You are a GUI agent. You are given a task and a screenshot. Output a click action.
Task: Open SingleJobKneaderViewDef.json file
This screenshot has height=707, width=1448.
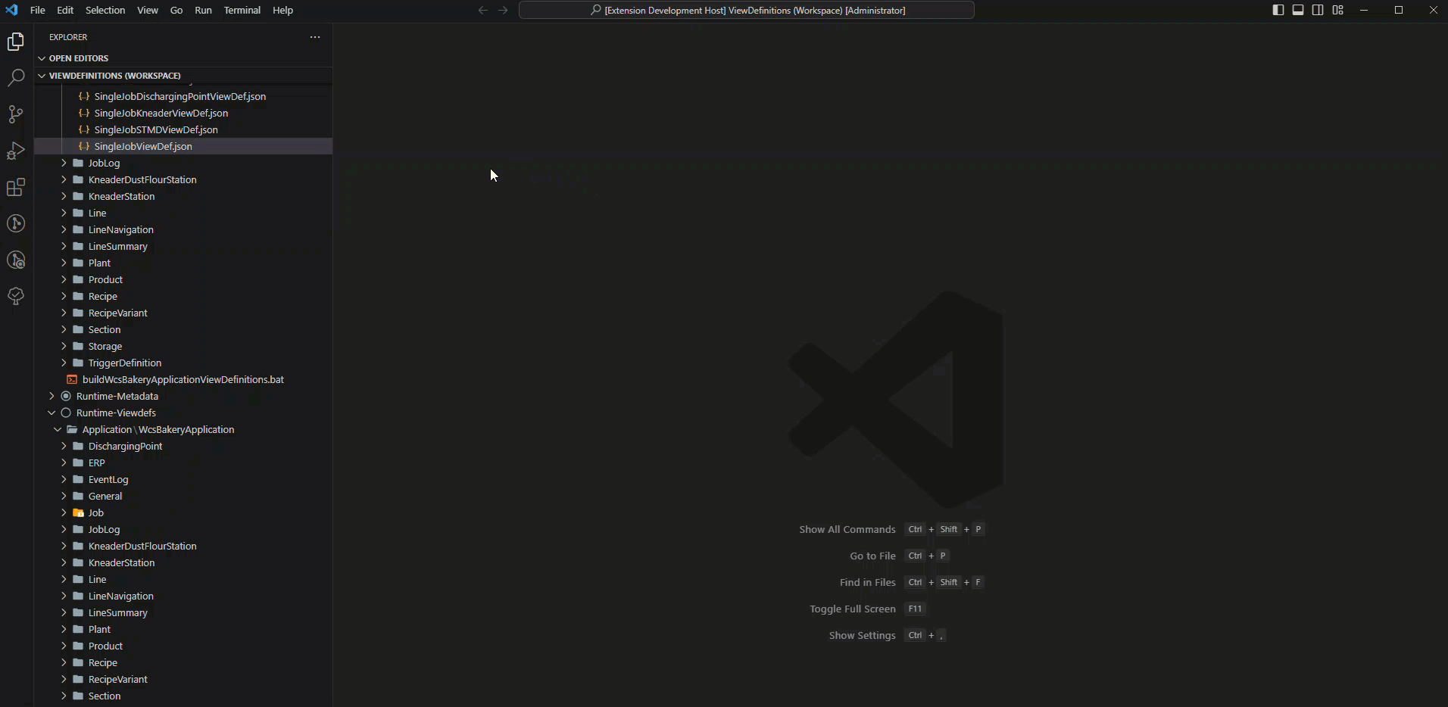point(161,113)
